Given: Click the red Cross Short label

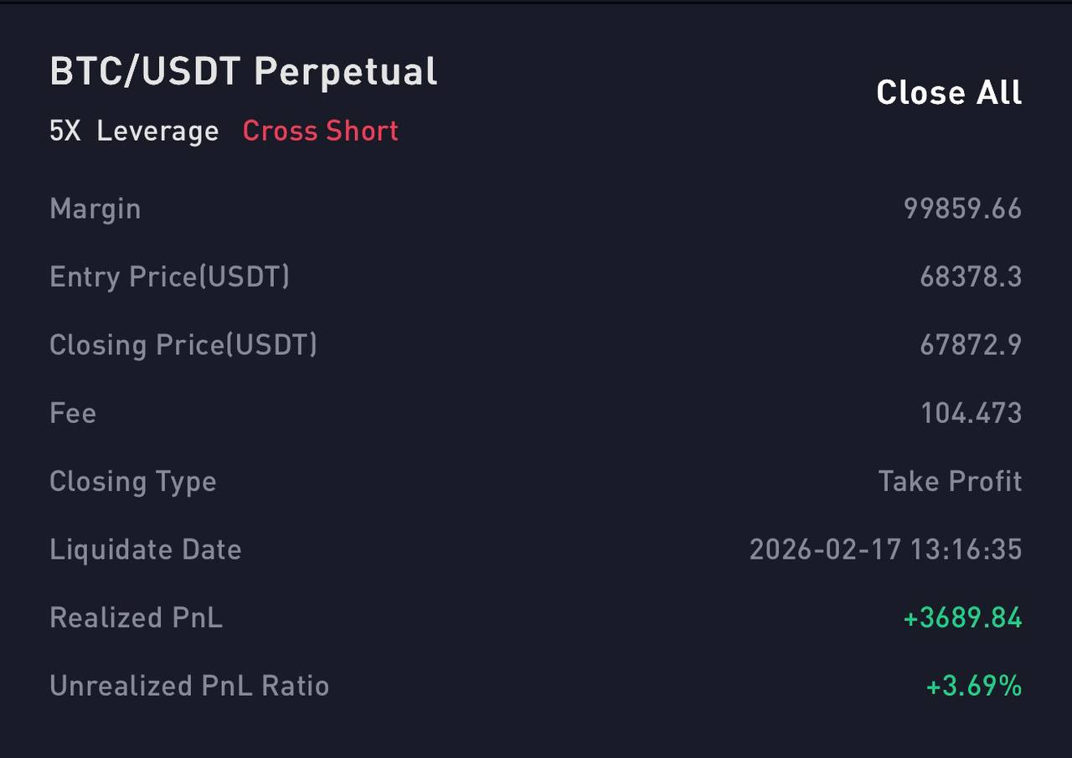Looking at the screenshot, I should click(x=320, y=131).
